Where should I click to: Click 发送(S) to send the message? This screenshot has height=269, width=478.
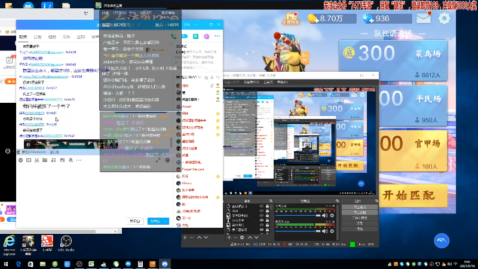pyautogui.click(x=155, y=221)
